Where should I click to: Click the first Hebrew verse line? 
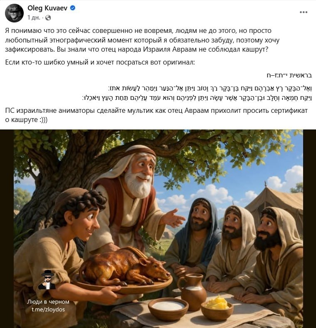click(210, 88)
